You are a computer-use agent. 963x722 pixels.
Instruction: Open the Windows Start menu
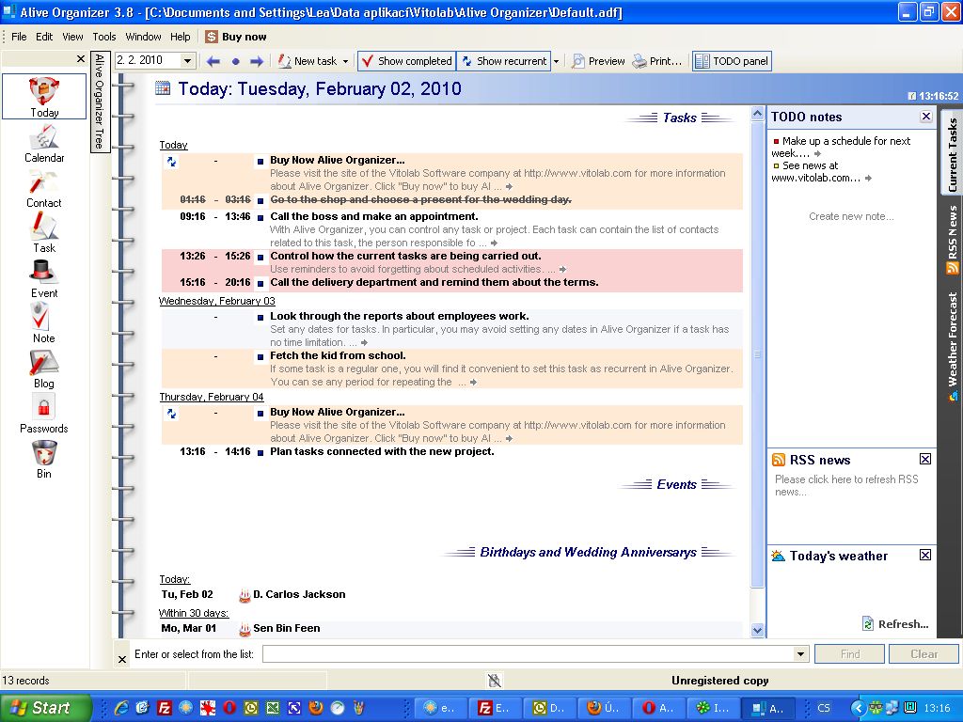pos(45,708)
